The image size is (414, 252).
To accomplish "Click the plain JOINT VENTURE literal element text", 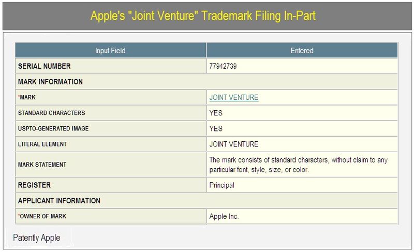I will point(234,144).
